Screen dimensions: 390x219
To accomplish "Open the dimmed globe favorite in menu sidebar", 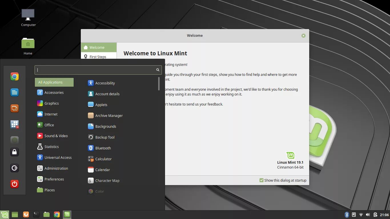I will tap(15, 140).
